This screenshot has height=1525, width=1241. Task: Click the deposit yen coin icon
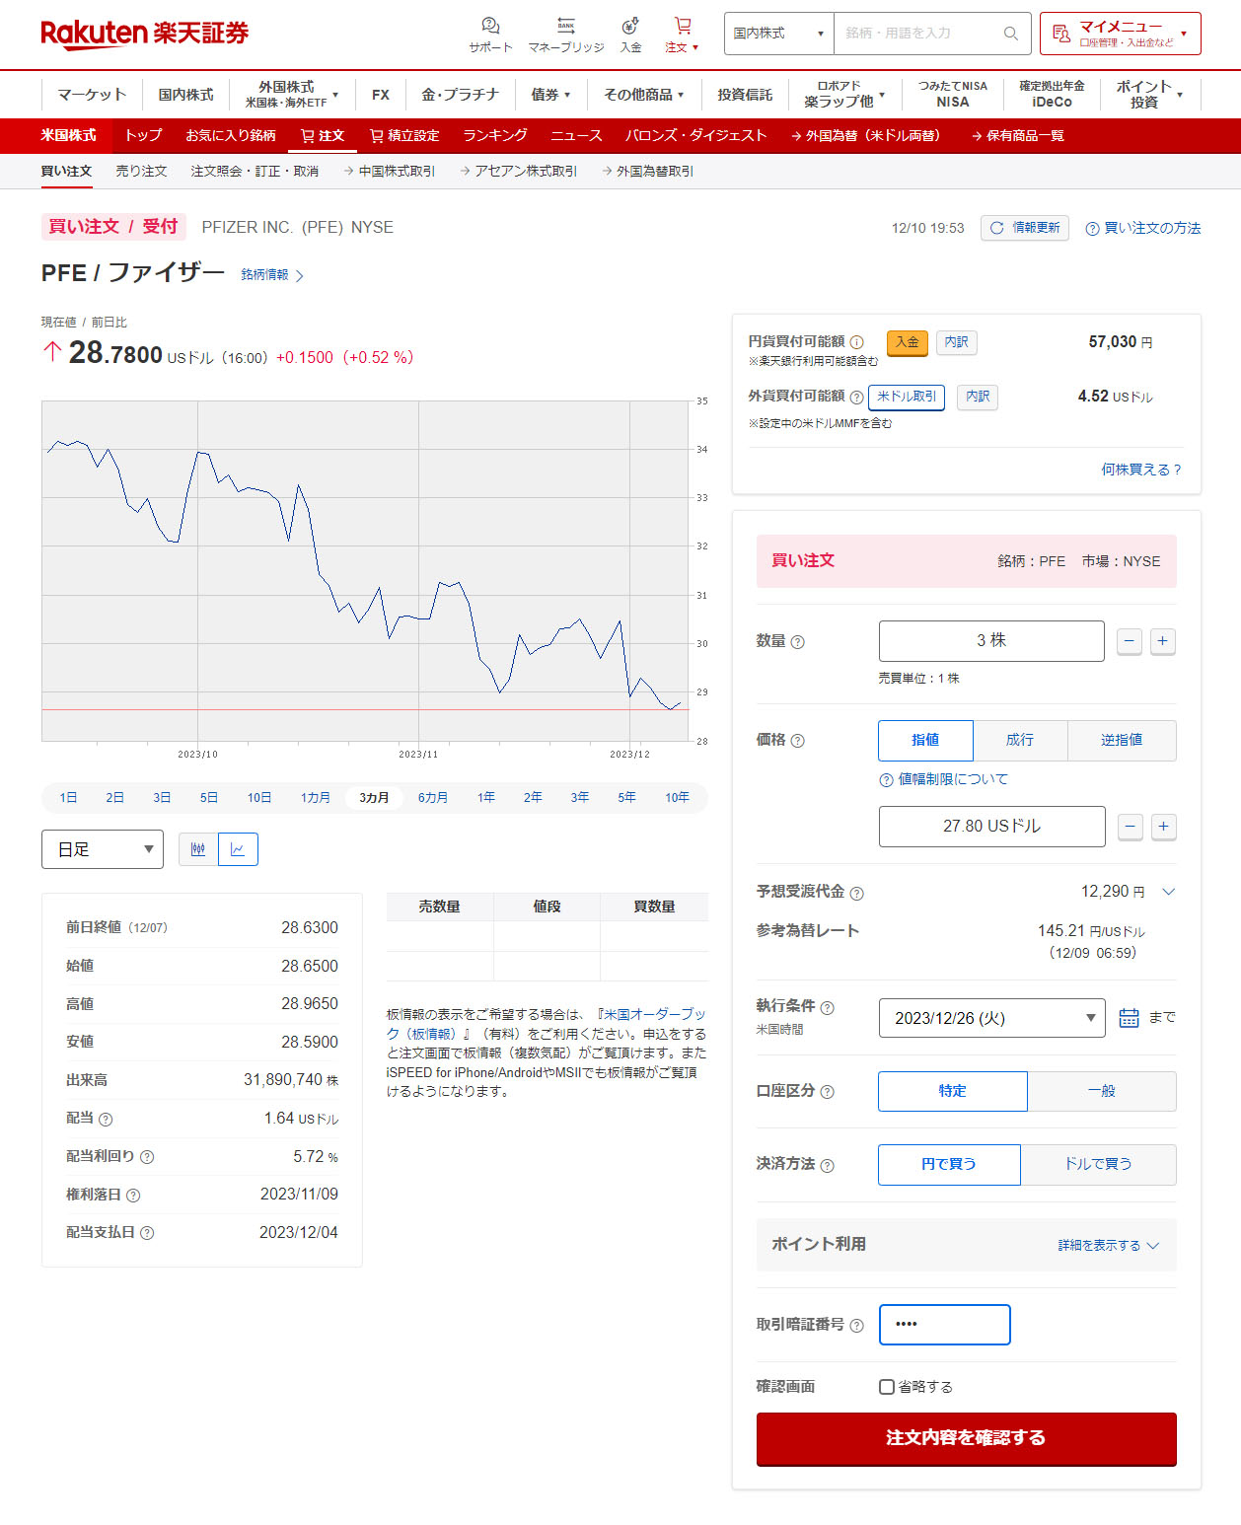pos(630,27)
